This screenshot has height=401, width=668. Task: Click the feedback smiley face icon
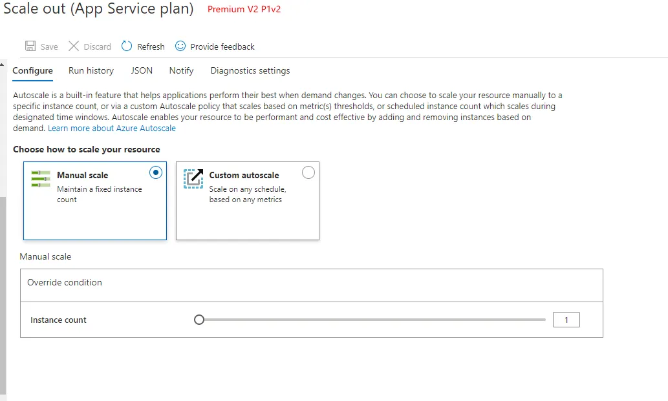point(180,46)
